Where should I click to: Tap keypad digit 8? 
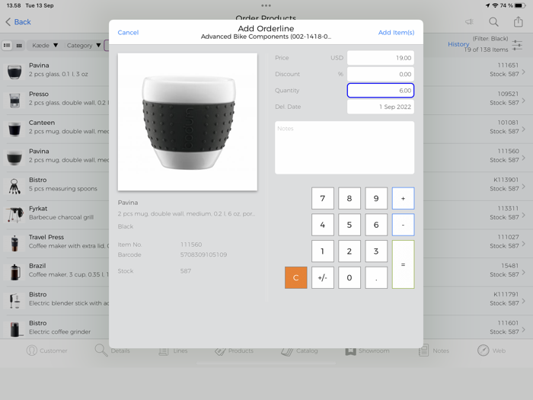coord(349,198)
